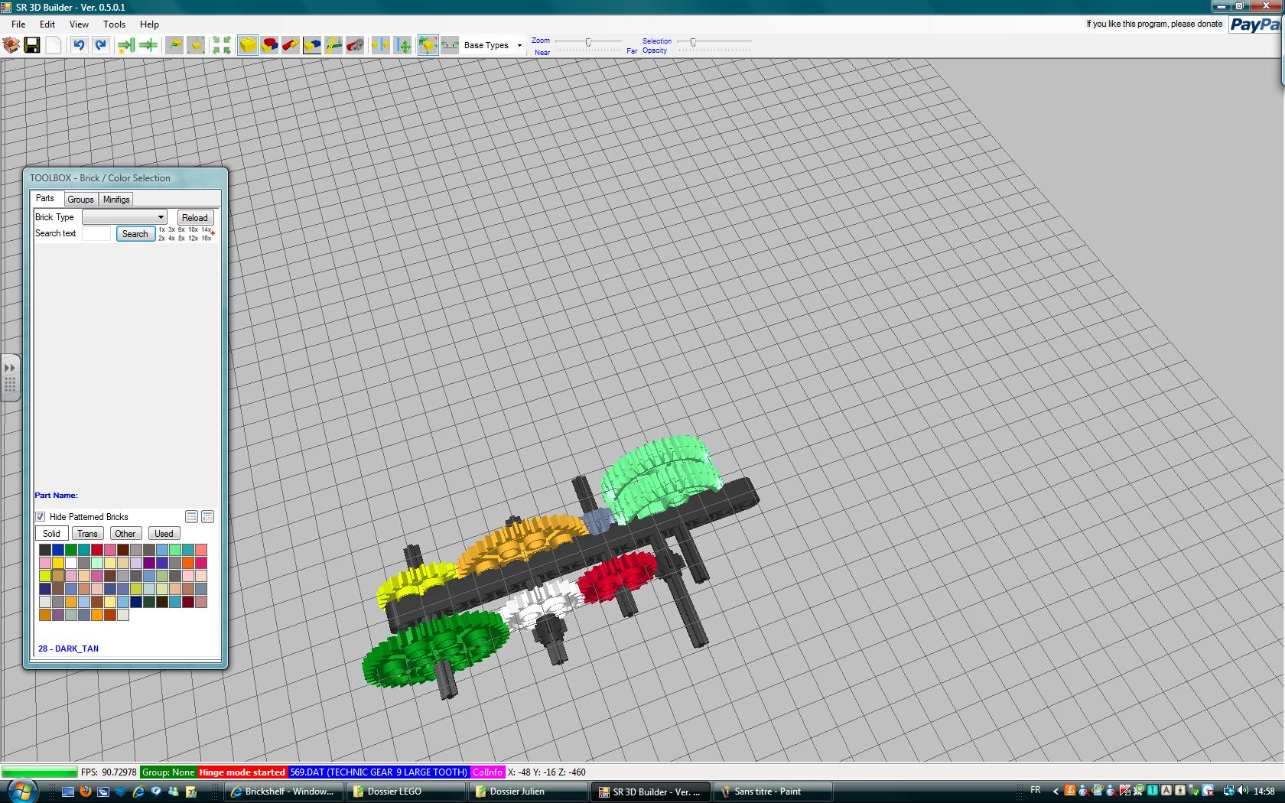The height and width of the screenshot is (803, 1285).
Task: Switch to the Parts tab
Action: pyautogui.click(x=45, y=198)
